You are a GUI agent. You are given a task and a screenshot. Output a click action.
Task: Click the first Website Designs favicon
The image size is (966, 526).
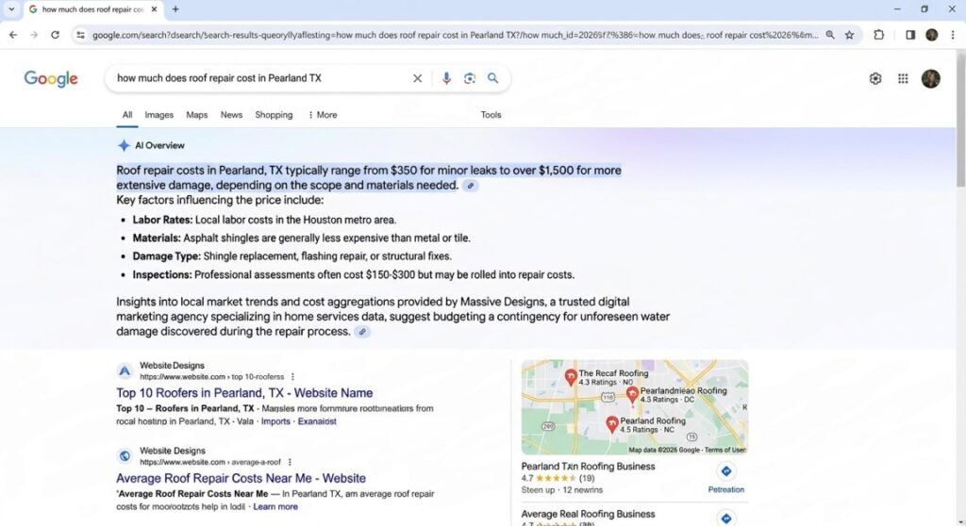pyautogui.click(x=125, y=370)
